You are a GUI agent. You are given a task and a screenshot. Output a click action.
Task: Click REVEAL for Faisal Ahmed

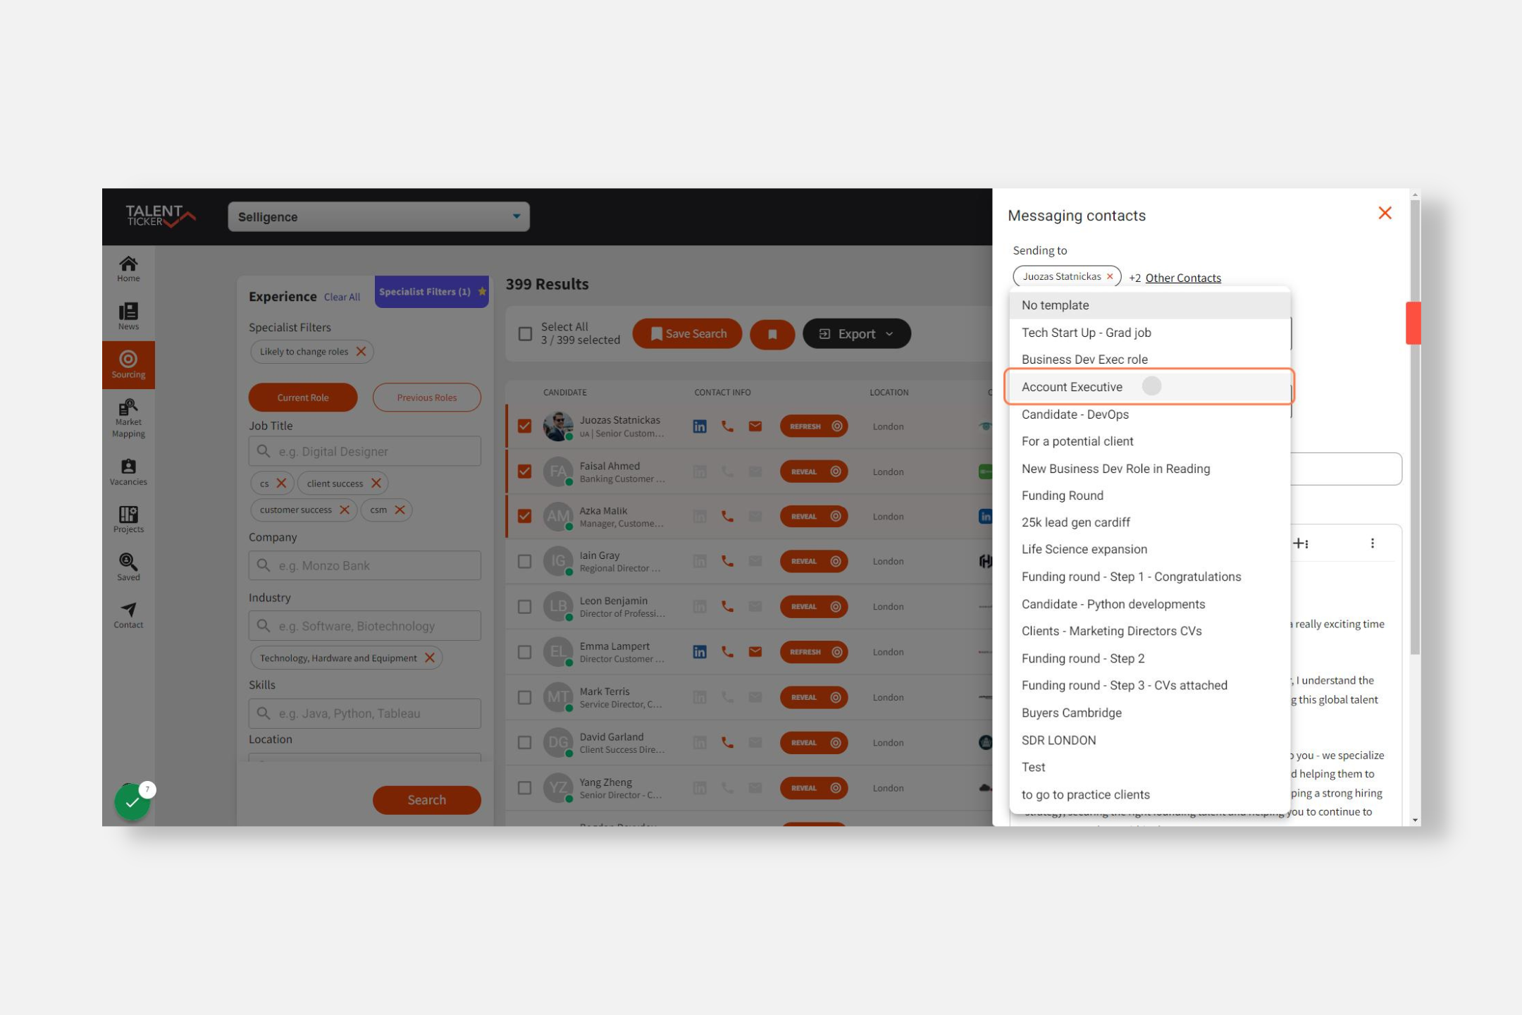(x=813, y=472)
